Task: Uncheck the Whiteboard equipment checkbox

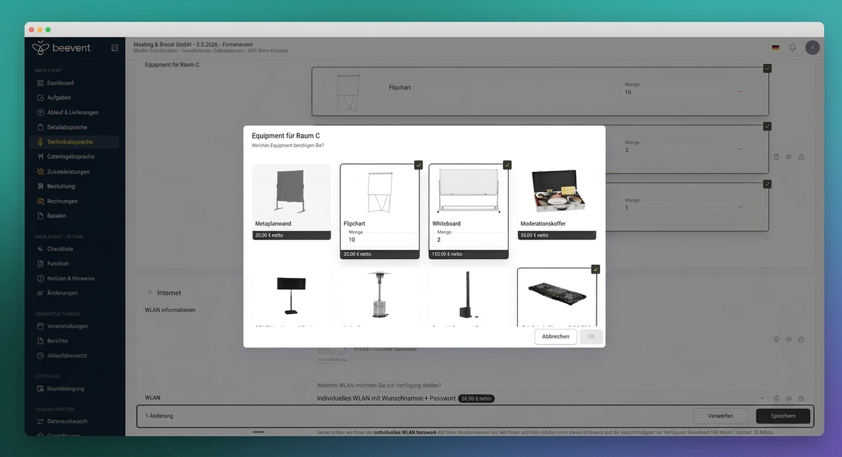Action: (x=507, y=165)
